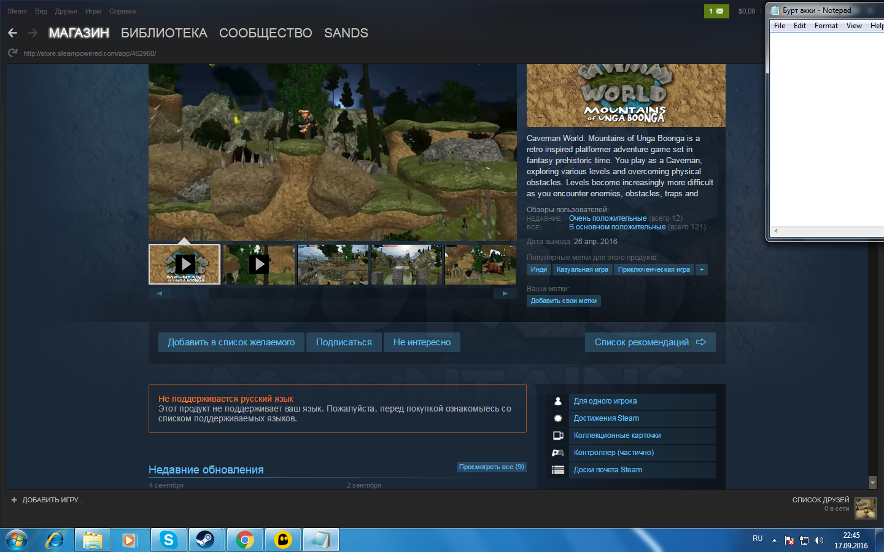884x552 pixels.
Task: Open Очень положительные recent reviews link
Action: 608,218
